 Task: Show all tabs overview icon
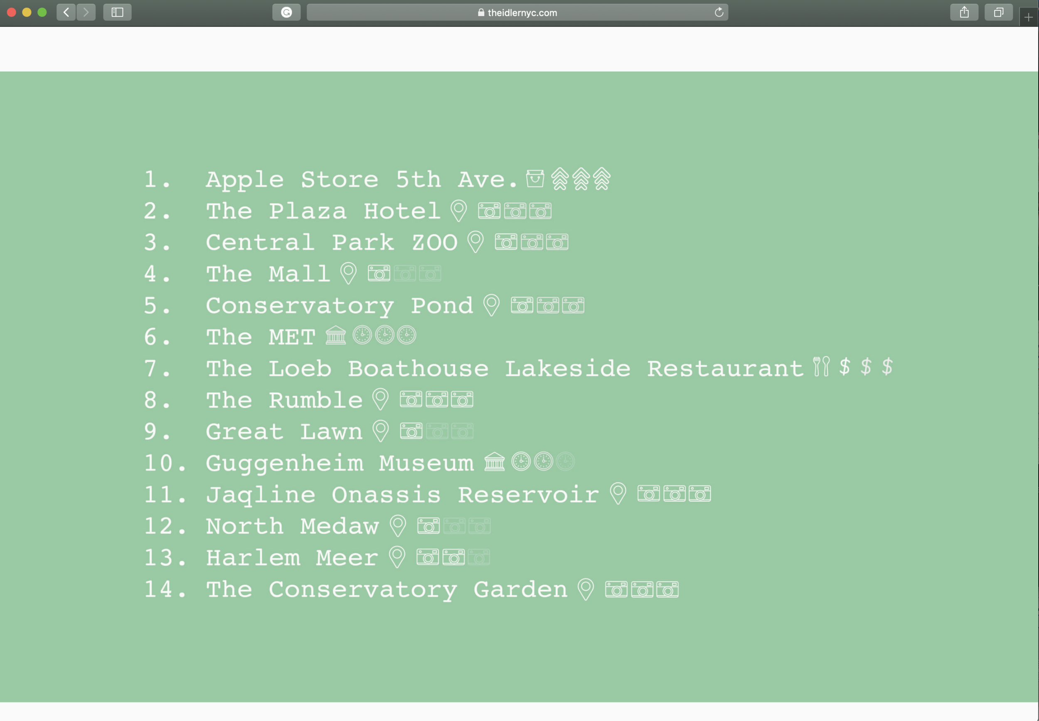point(998,12)
